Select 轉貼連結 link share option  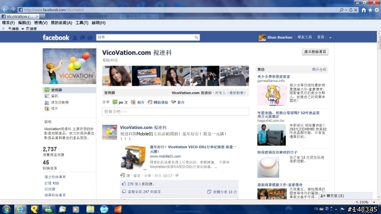[158, 102]
